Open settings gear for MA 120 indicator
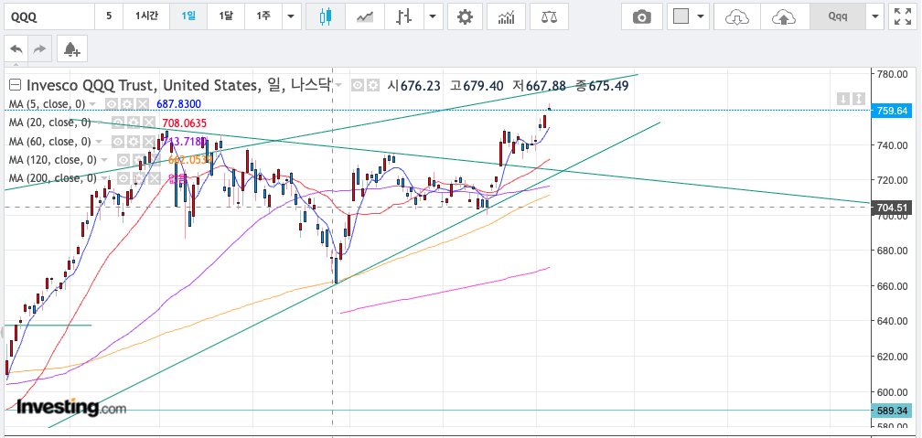Screen dimensions: 922x438 pyautogui.click(x=139, y=160)
